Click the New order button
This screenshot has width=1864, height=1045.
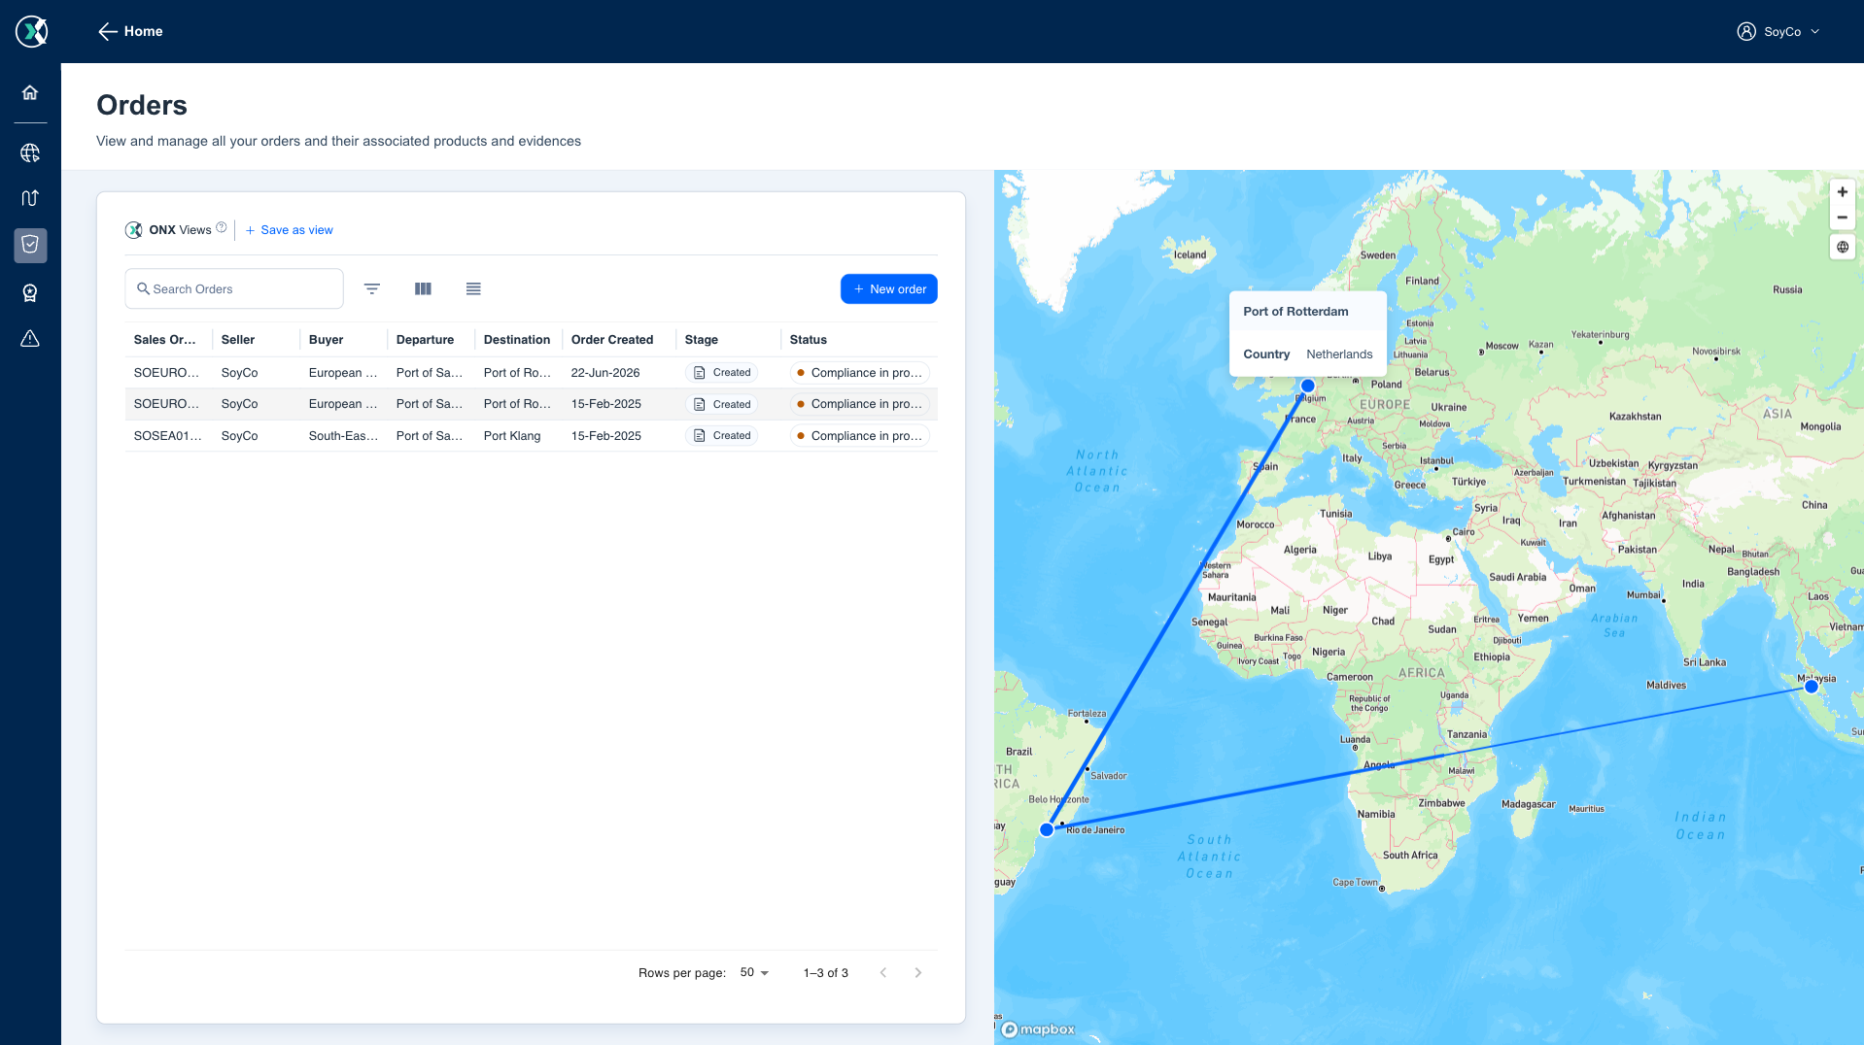click(x=889, y=288)
